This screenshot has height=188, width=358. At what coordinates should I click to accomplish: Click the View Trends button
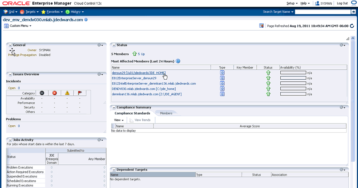coord(140,120)
